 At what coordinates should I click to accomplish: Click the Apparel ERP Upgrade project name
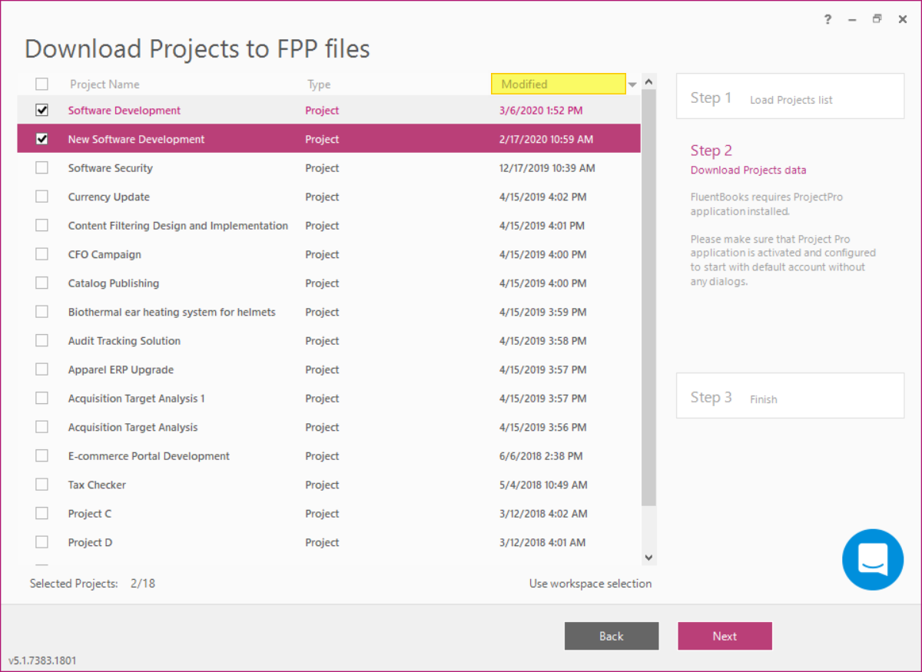[x=121, y=369]
